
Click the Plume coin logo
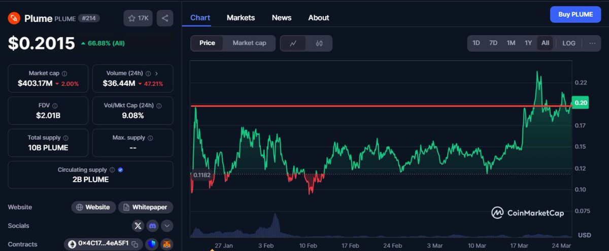14,18
